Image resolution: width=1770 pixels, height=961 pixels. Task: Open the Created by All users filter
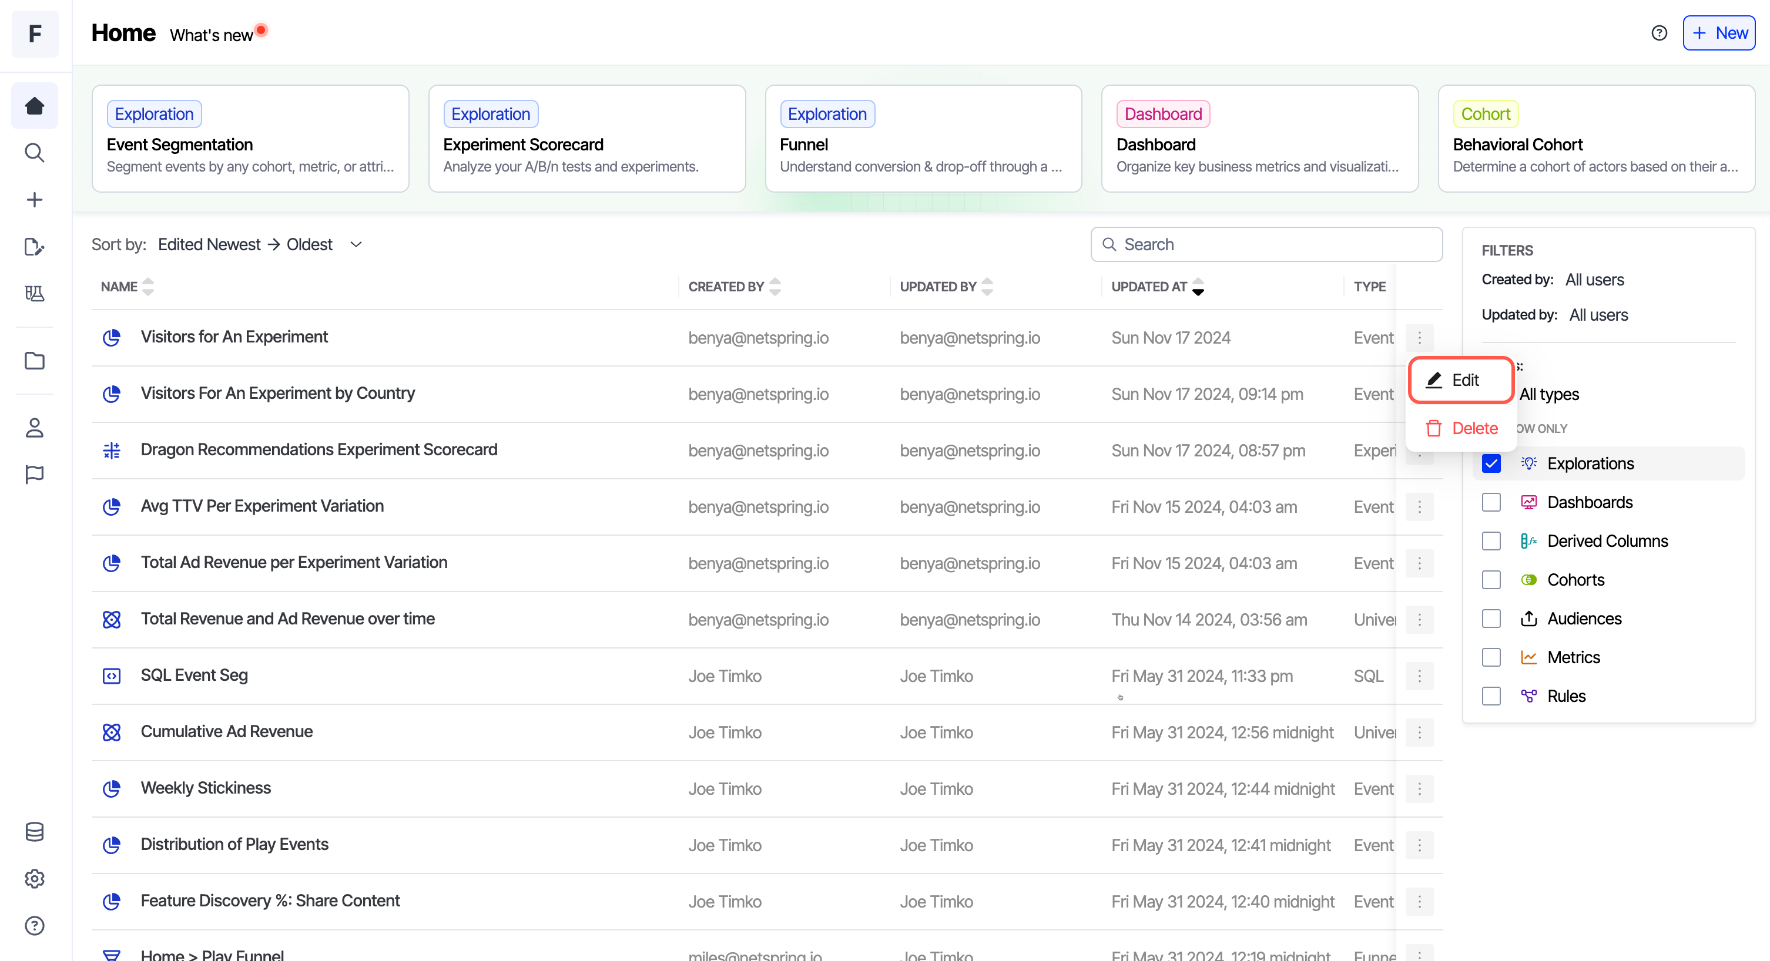[1594, 280]
